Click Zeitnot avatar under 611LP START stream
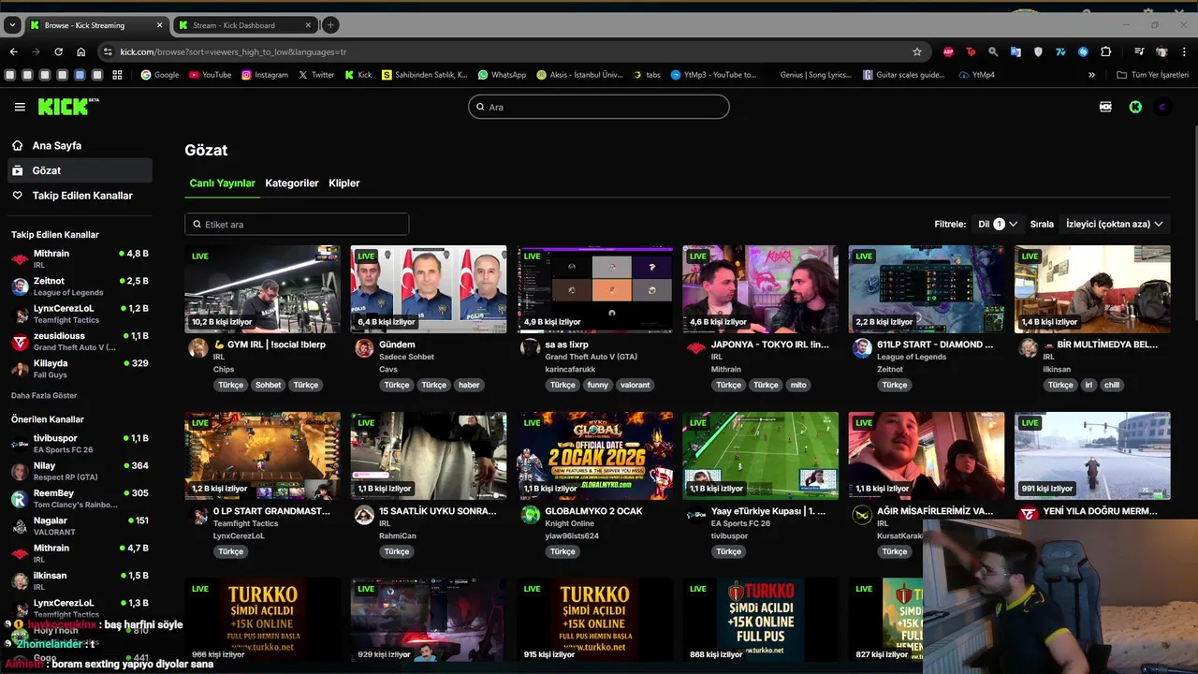This screenshot has width=1198, height=674. pyautogui.click(x=862, y=348)
